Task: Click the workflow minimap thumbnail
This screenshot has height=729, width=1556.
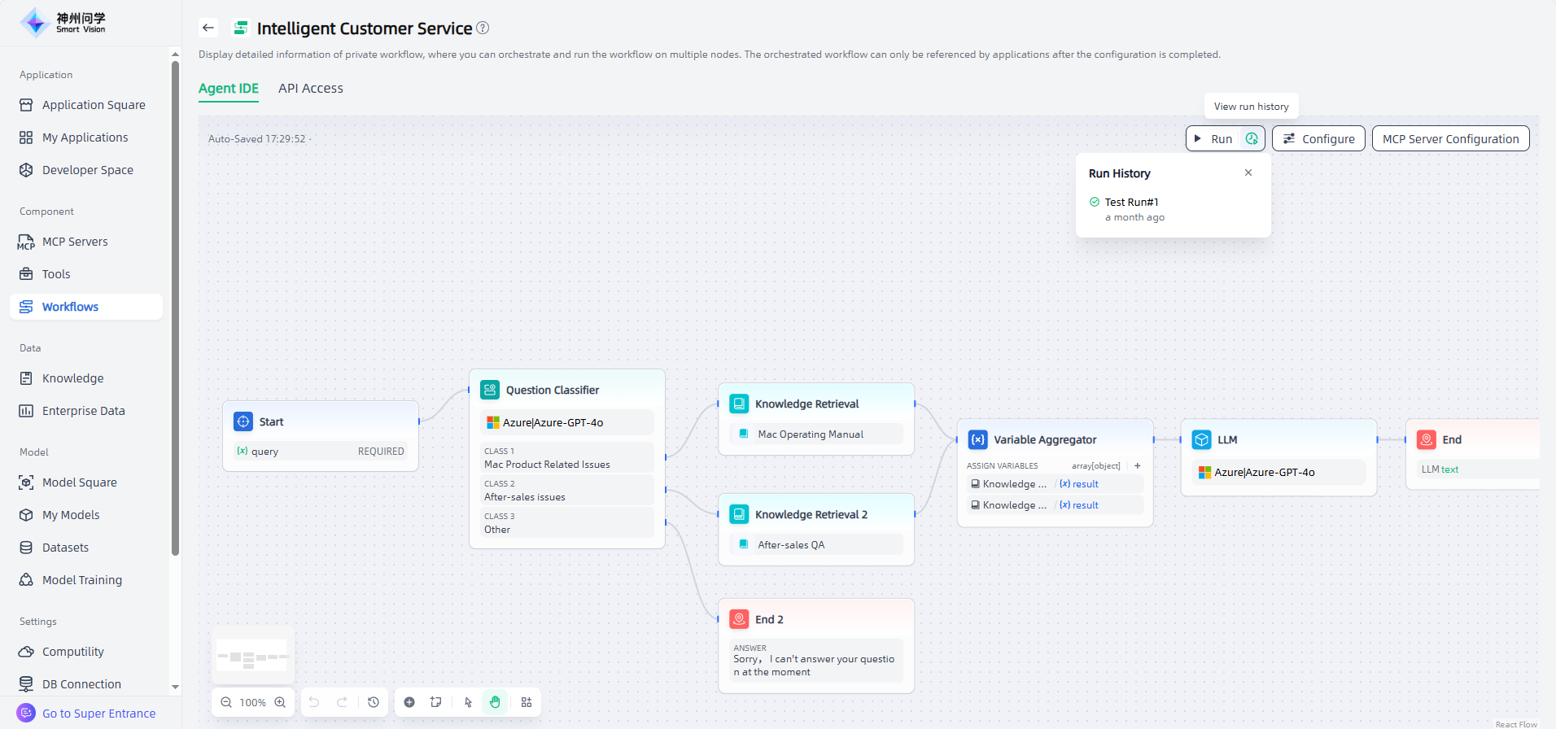Action: 252,656
